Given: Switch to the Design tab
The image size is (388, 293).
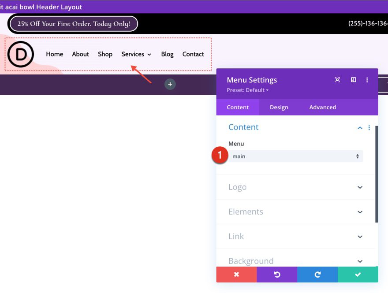Looking at the screenshot, I should 279,107.
